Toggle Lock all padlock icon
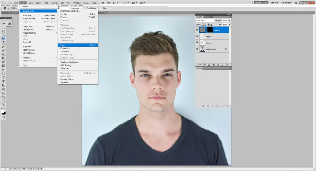Viewport: 316px width, 171px height. click(x=211, y=25)
